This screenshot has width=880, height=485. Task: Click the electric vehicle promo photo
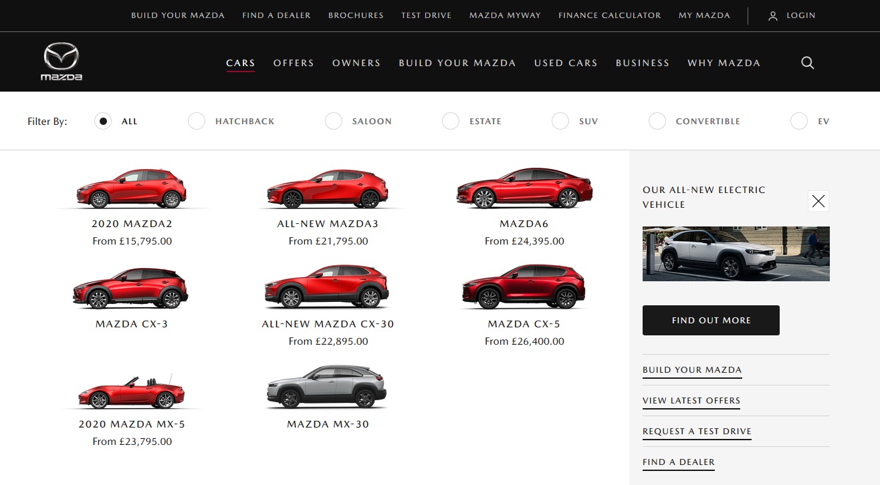pos(736,254)
